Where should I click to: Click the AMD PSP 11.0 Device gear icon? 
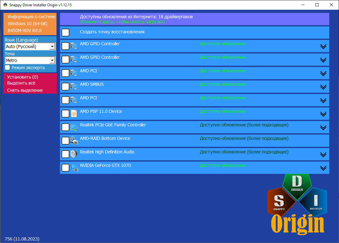pos(74,113)
